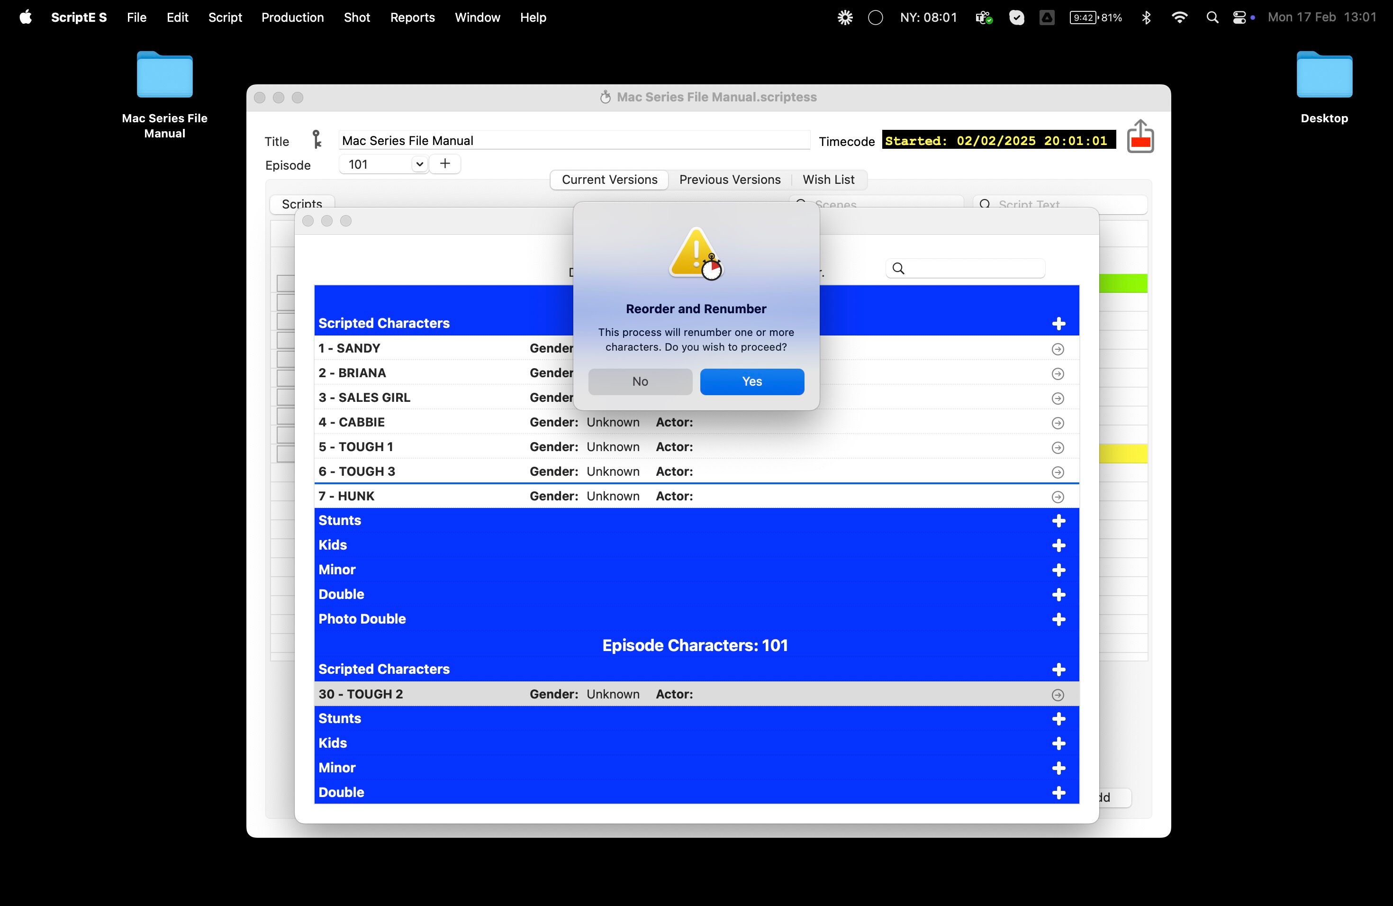Open the Episode 101 dropdown

point(418,164)
